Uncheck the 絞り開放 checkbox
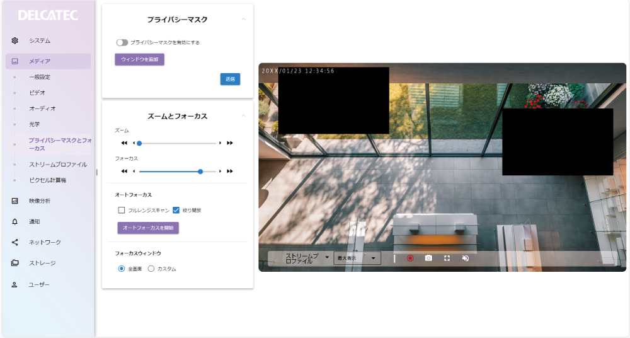Screen dimensions: 630x338 tap(176, 210)
